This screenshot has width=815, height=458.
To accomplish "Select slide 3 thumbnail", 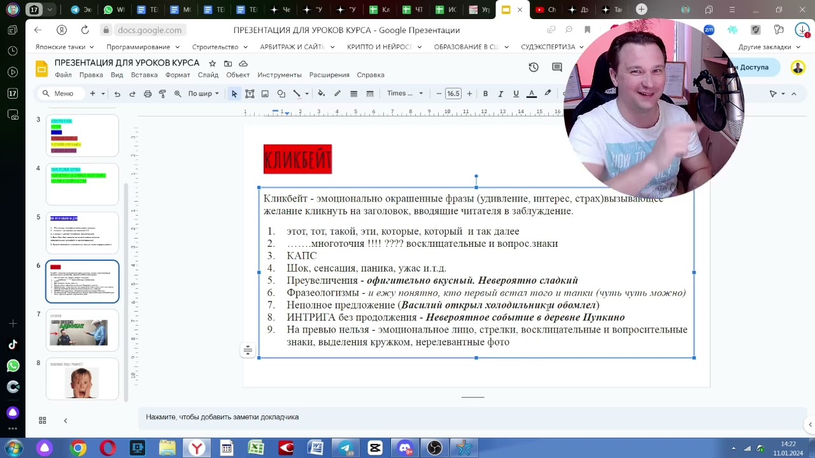I will point(82,135).
